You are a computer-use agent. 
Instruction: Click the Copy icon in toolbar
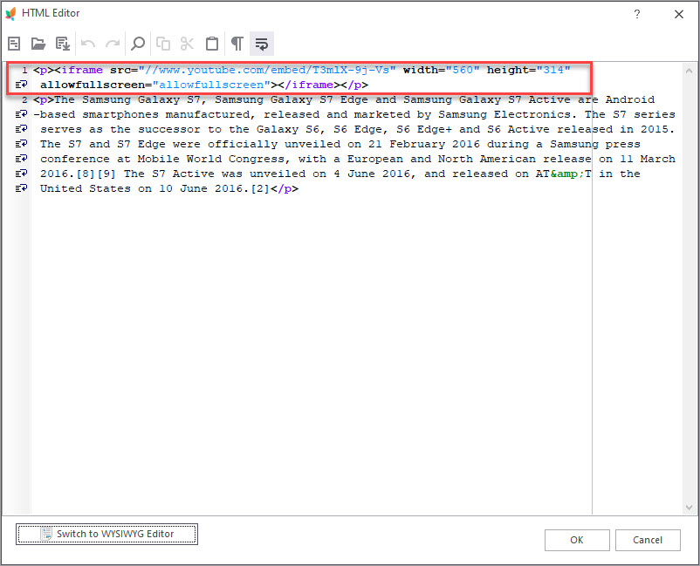(x=163, y=44)
